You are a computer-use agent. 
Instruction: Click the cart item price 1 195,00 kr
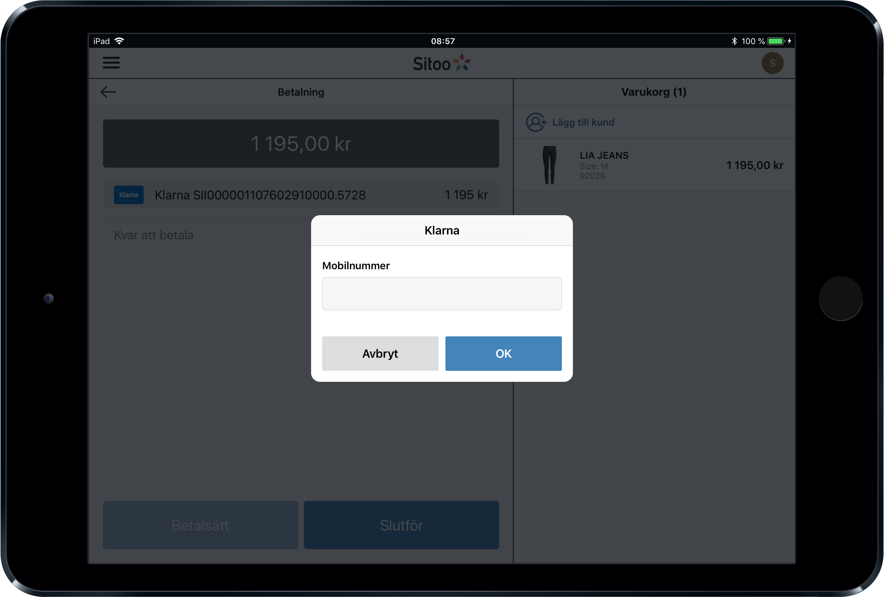coord(755,165)
